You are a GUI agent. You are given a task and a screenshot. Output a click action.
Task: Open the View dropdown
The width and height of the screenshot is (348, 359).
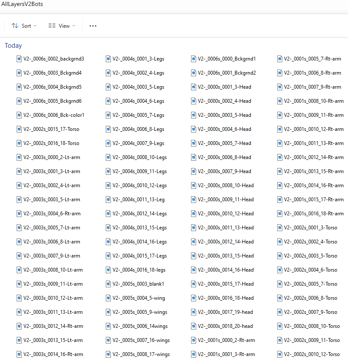(x=61, y=26)
